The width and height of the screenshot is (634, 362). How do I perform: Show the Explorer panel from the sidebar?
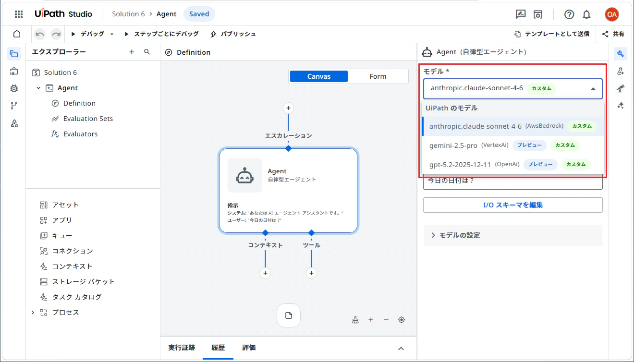tap(14, 54)
